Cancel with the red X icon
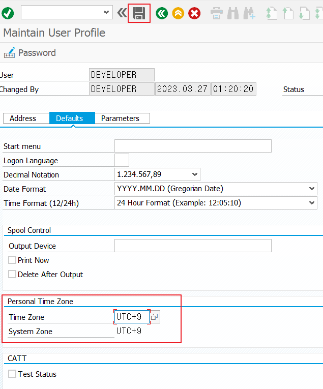 point(194,13)
